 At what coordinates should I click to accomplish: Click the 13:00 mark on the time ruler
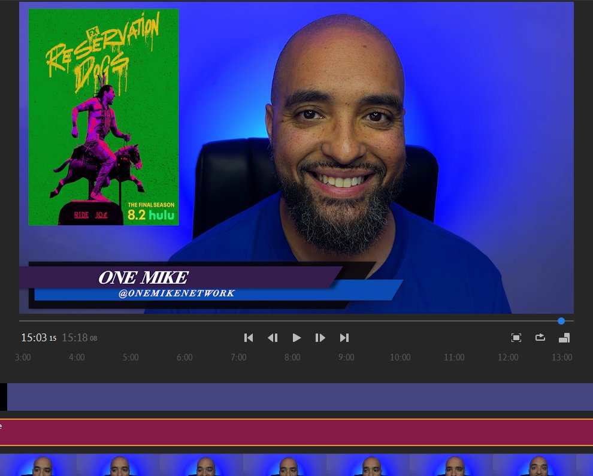(x=562, y=357)
